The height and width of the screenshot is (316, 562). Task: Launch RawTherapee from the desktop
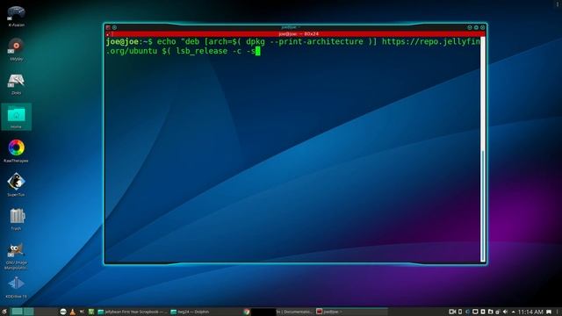16,151
